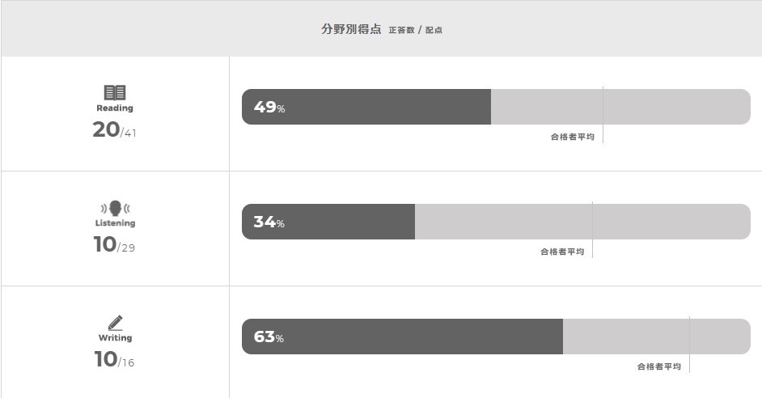This screenshot has height=398, width=762.
Task: Click the dark 63% Writing progress bar
Action: [x=402, y=337]
